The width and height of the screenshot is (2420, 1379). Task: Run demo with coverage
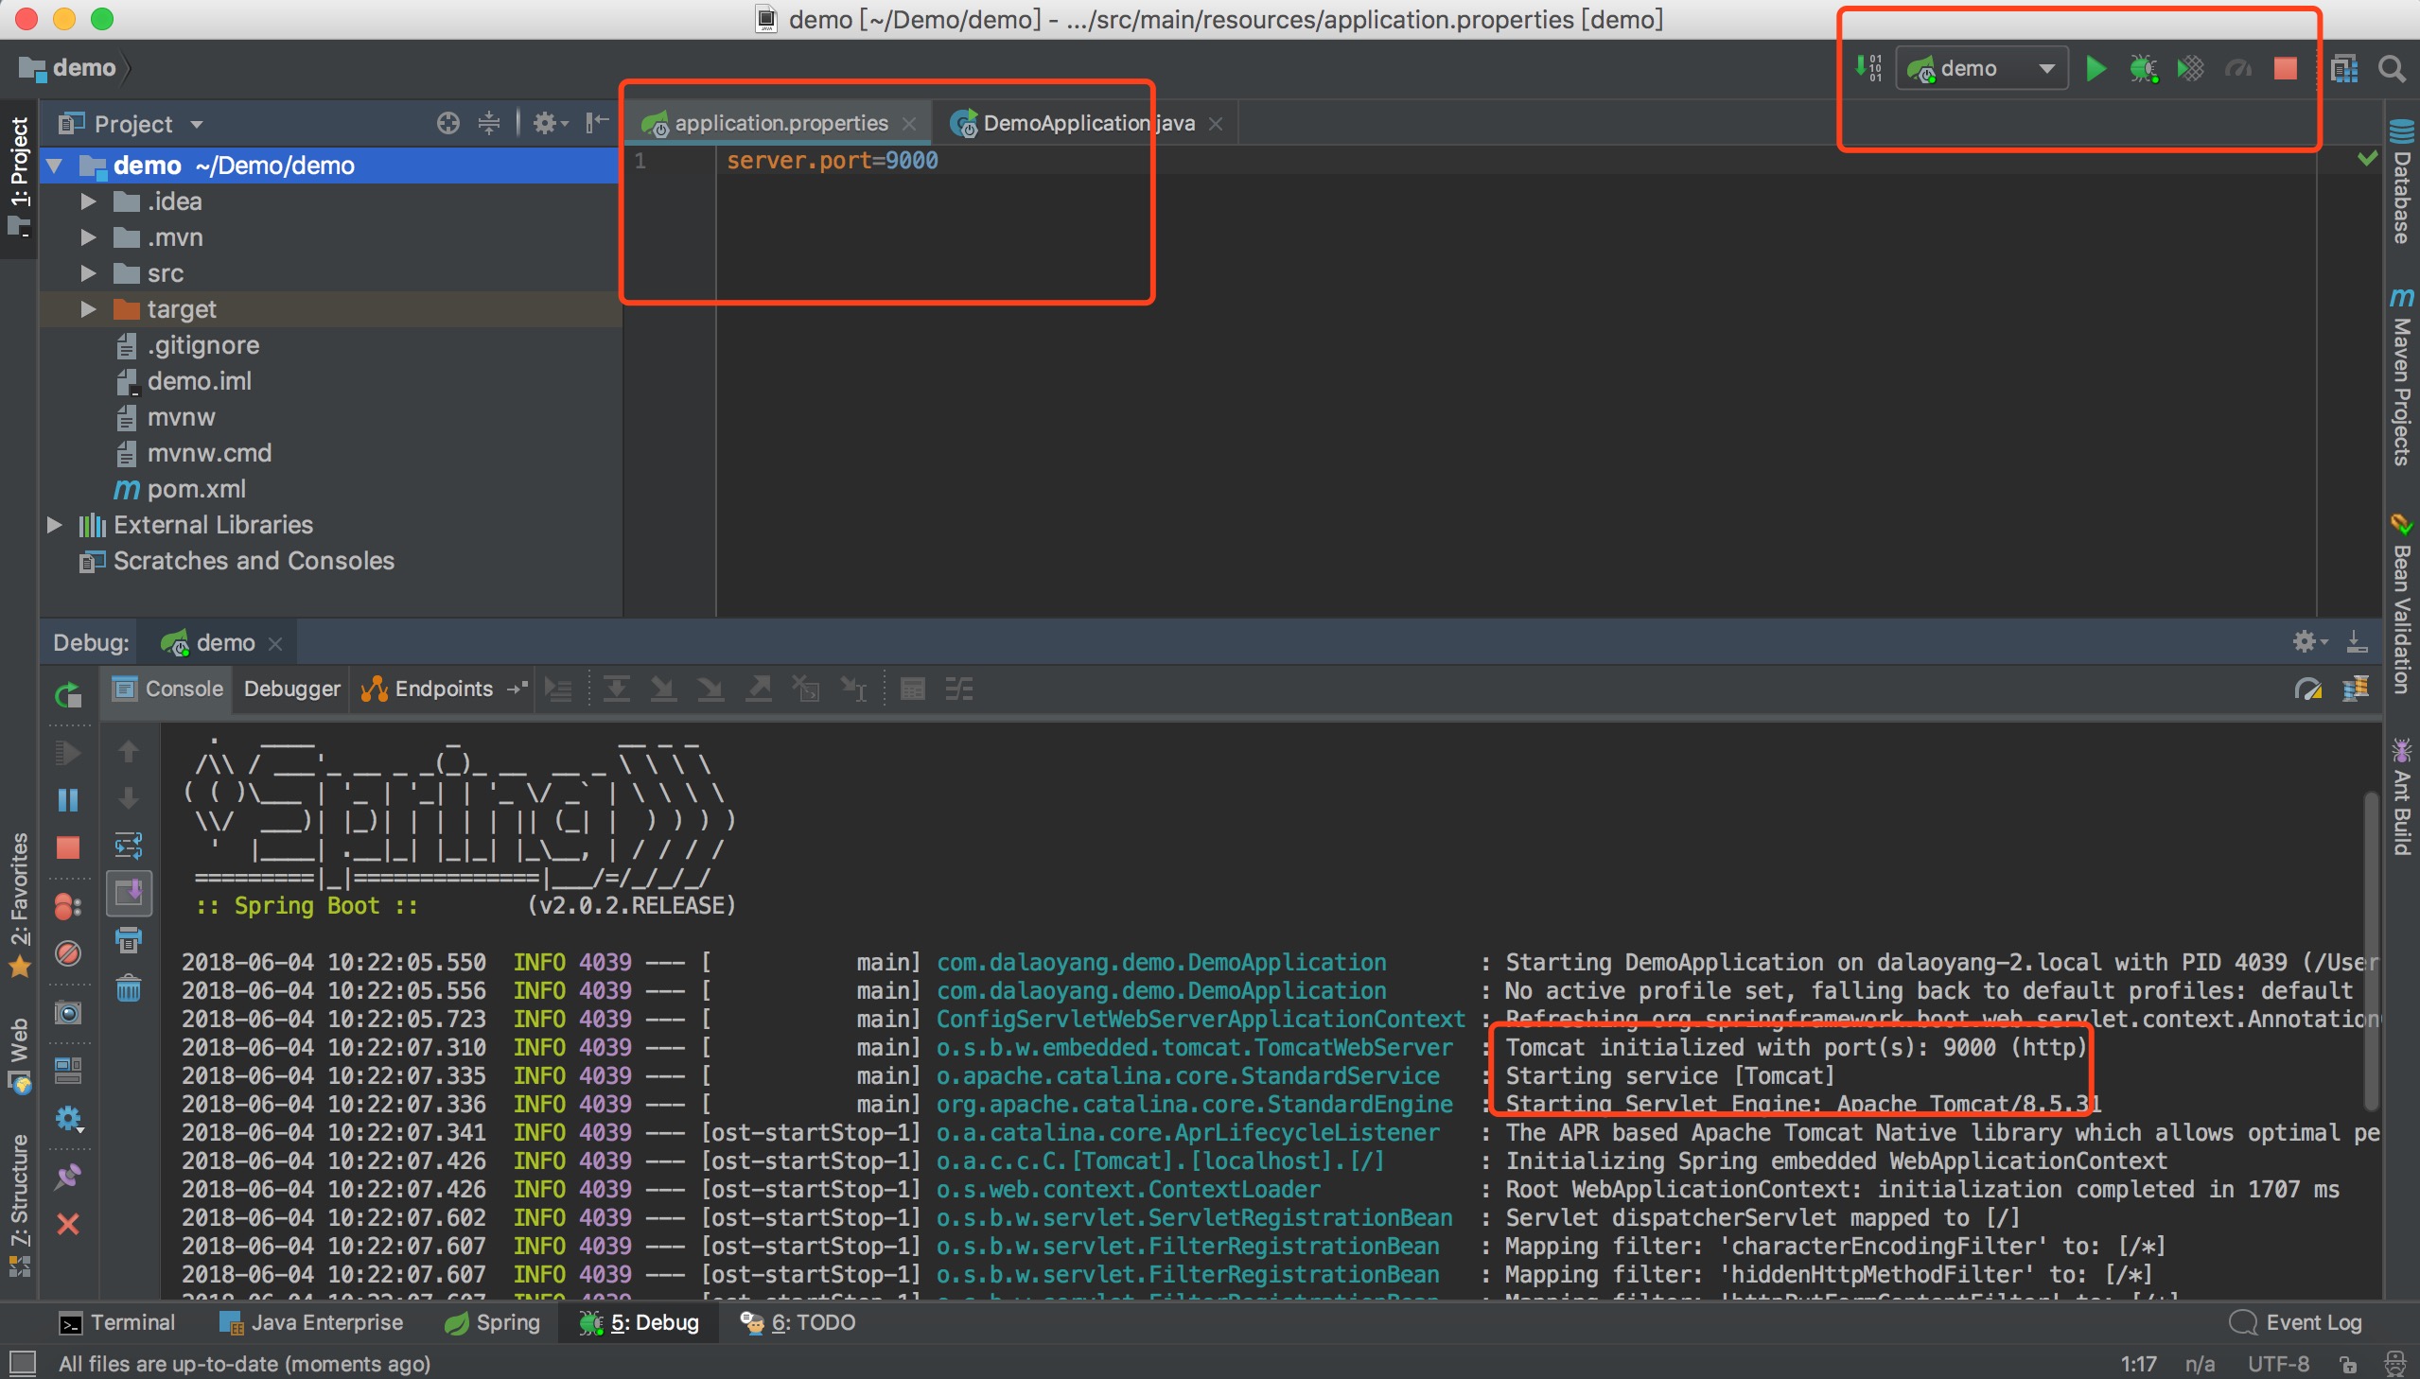tap(2191, 68)
